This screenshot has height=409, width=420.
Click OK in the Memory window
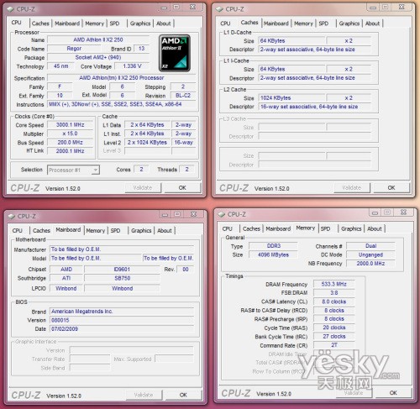[393, 393]
